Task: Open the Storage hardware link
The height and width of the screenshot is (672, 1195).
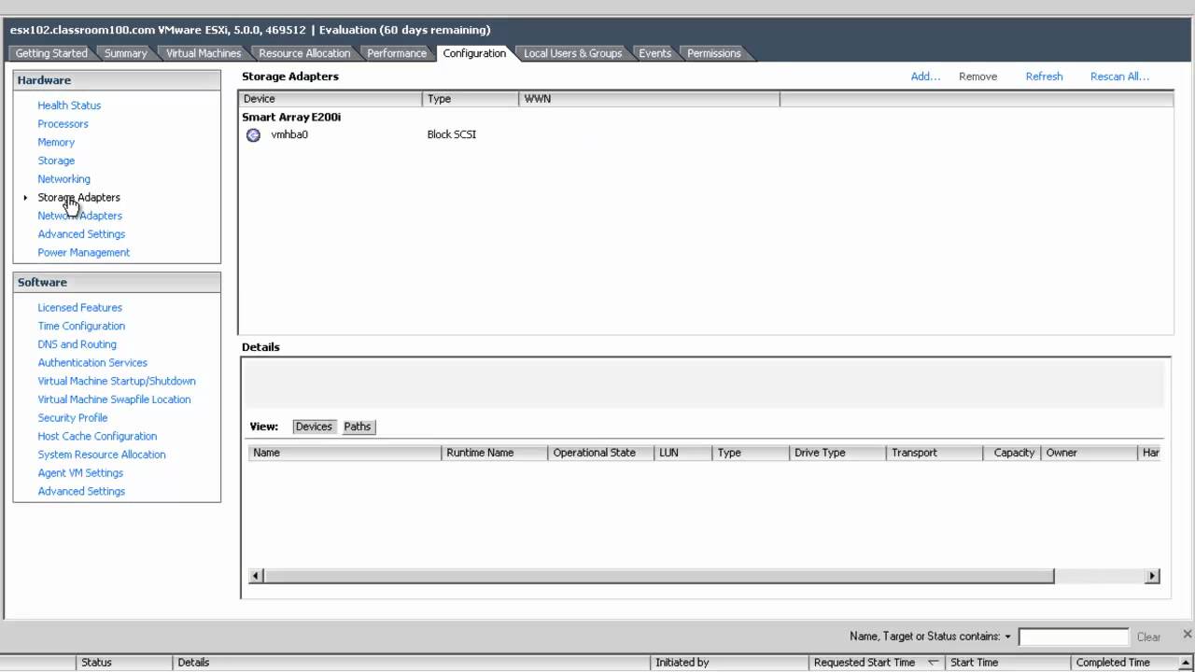Action: [x=56, y=161]
